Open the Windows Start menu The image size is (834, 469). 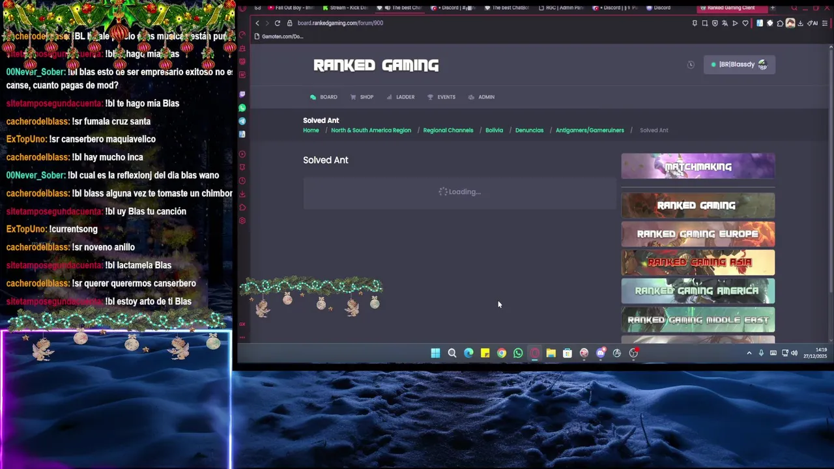[x=435, y=353]
